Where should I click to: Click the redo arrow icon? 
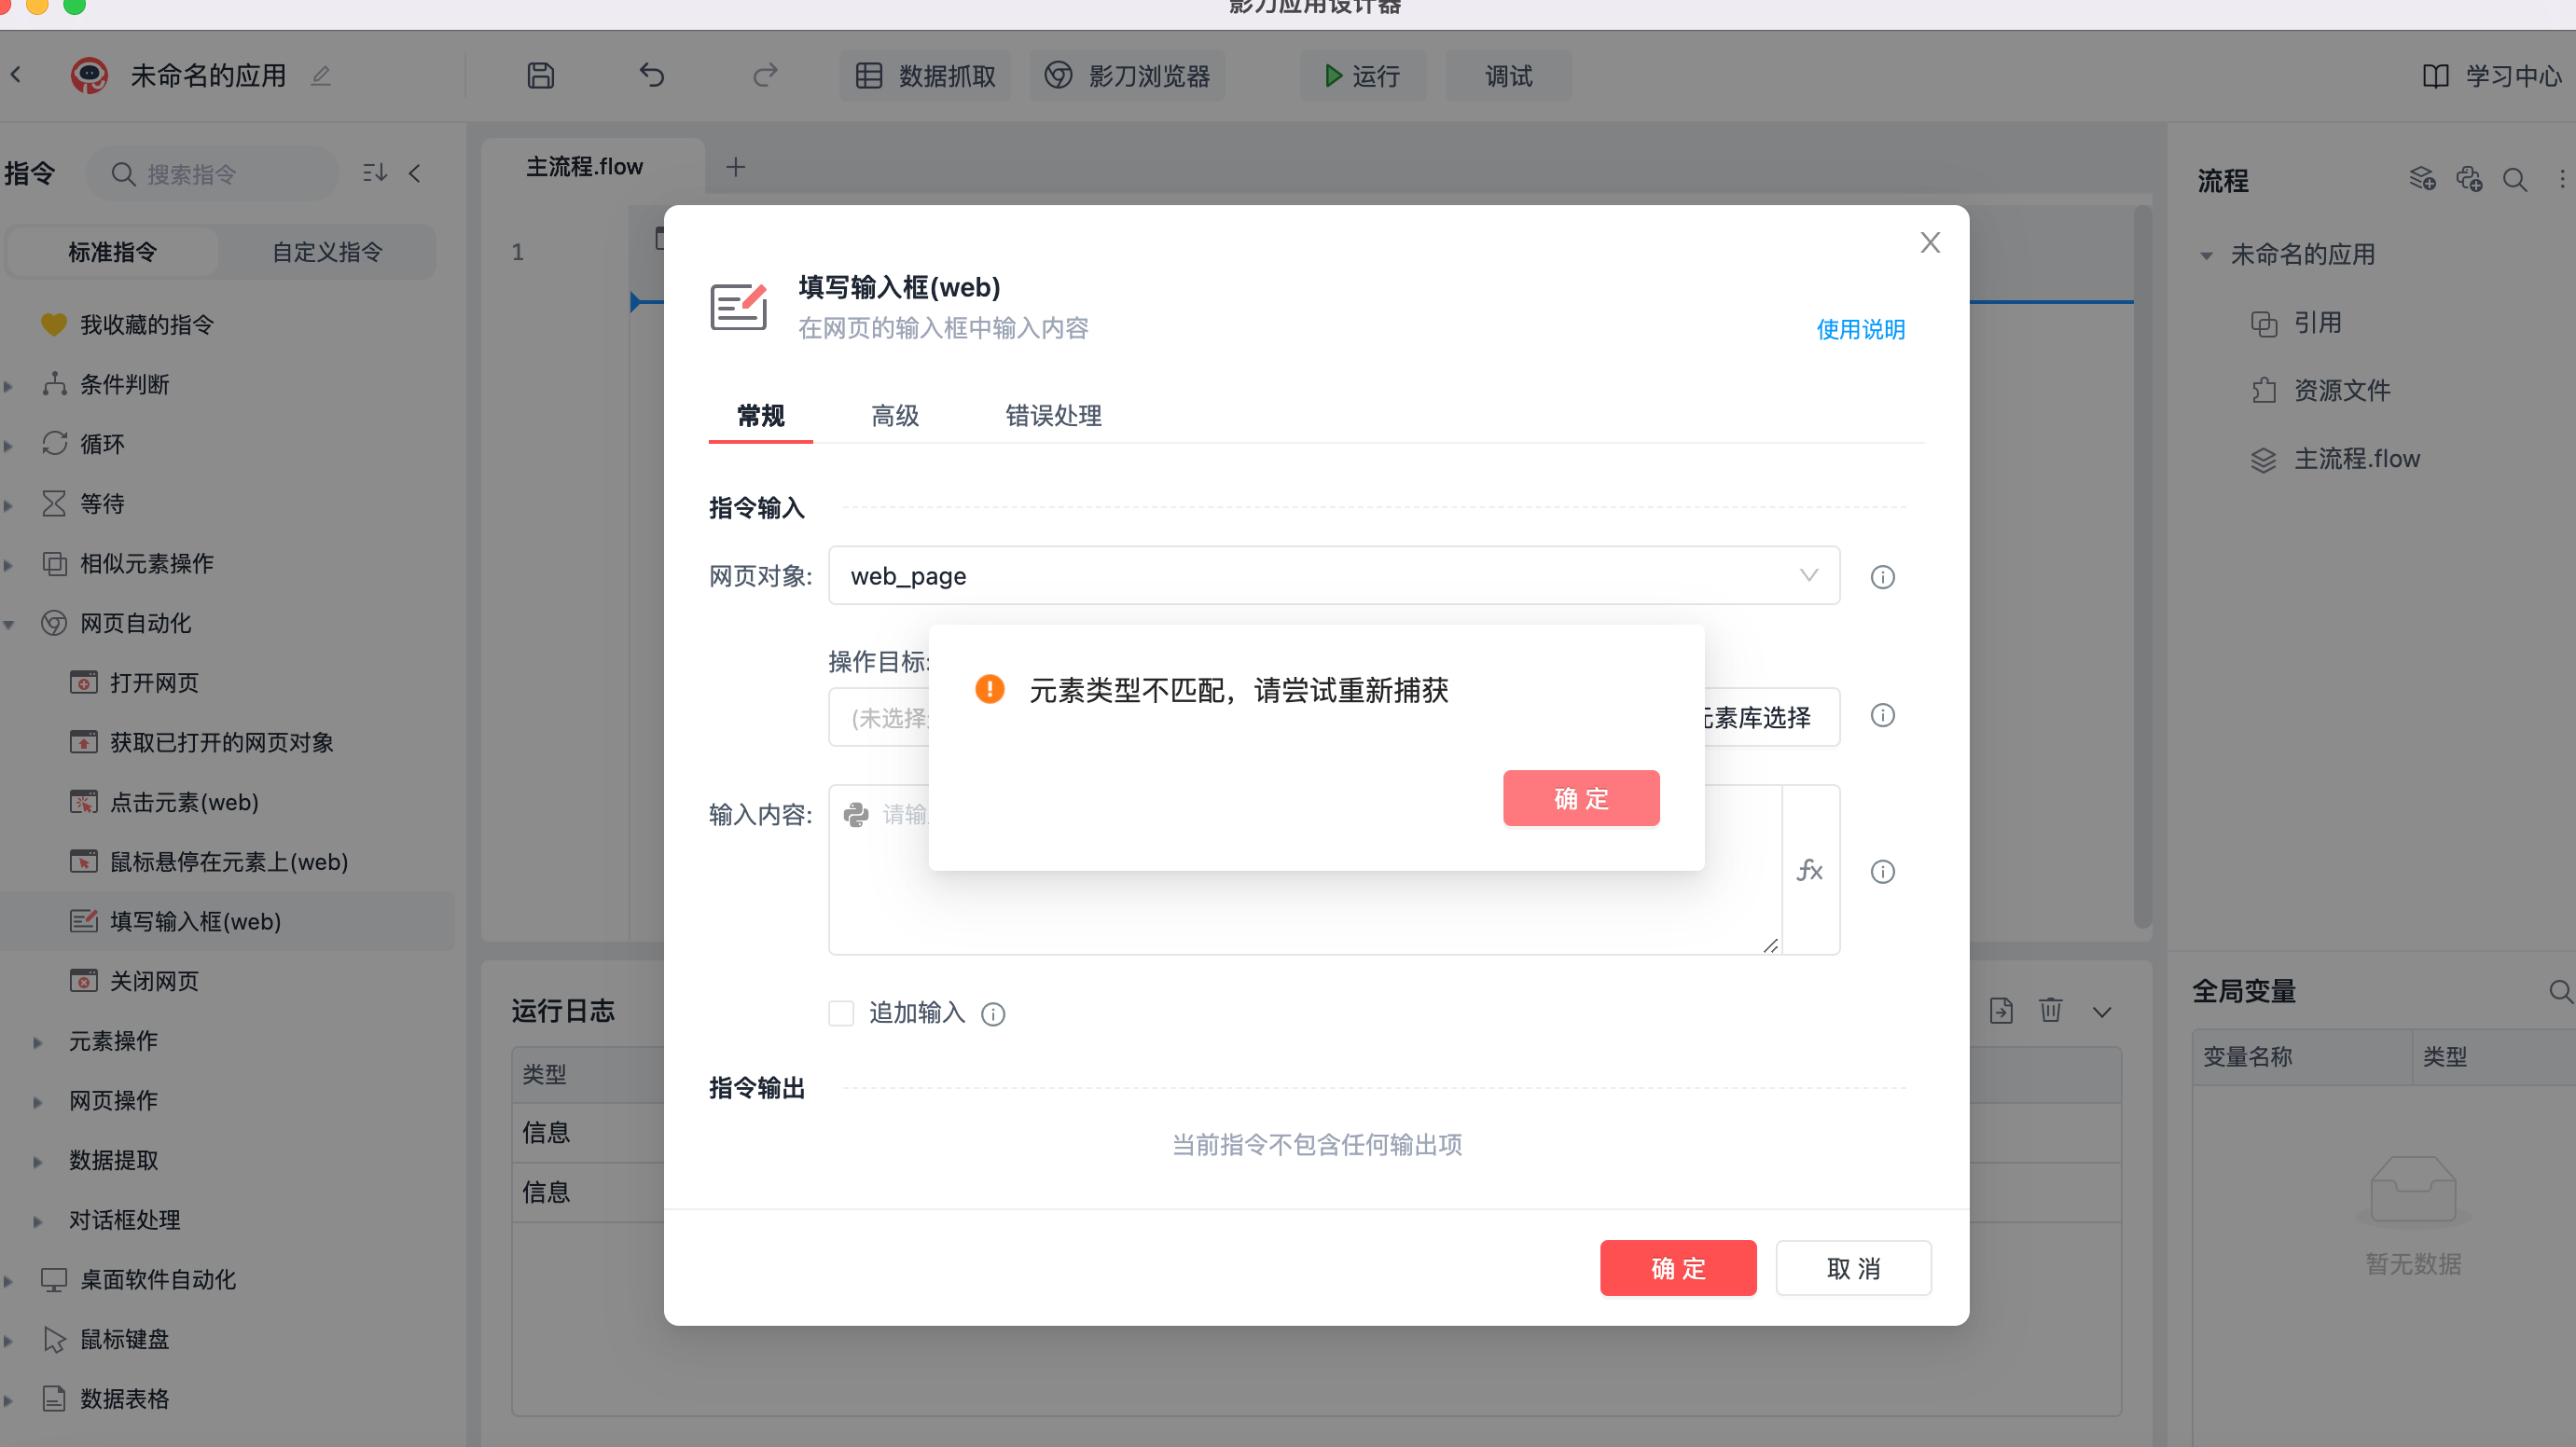tap(765, 76)
